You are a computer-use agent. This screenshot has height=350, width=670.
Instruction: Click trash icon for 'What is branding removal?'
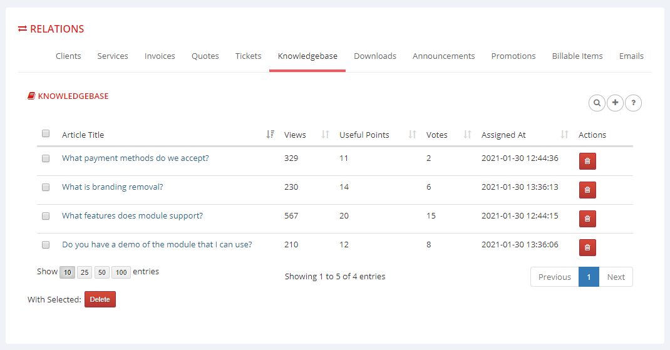pos(587,190)
